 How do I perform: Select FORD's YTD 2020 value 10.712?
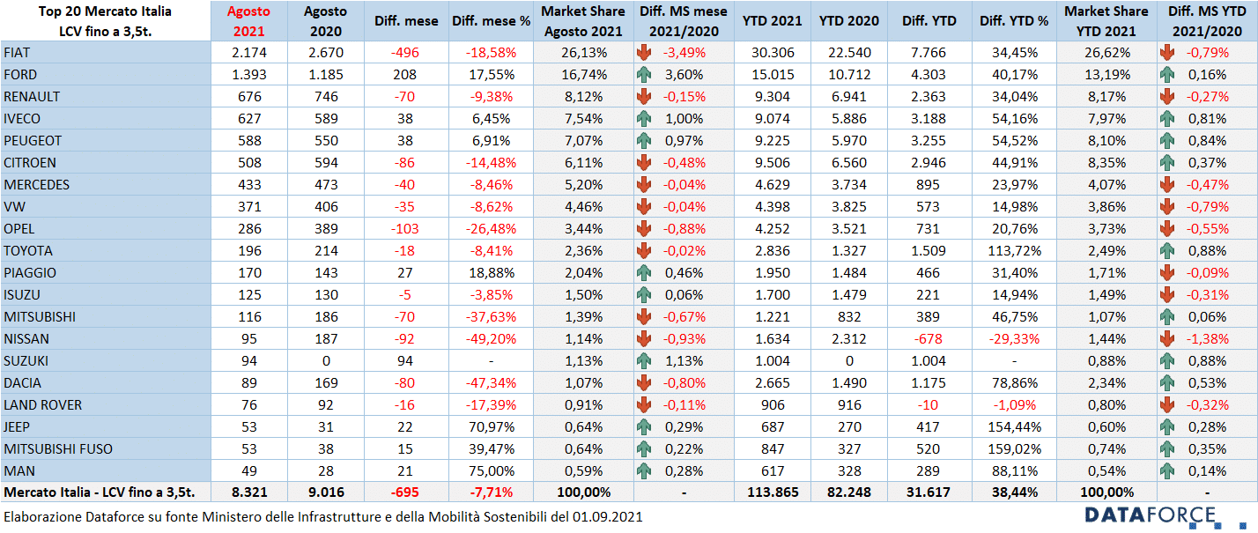pos(850,74)
